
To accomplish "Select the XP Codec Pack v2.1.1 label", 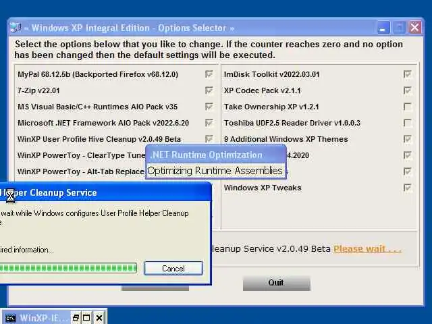I will coord(263,90).
